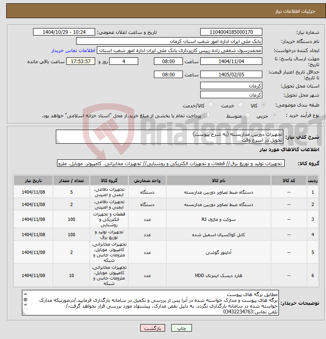This screenshot has height=339, width=326.
Task: Click the delivery province field کرمان
Action: pos(231,85)
